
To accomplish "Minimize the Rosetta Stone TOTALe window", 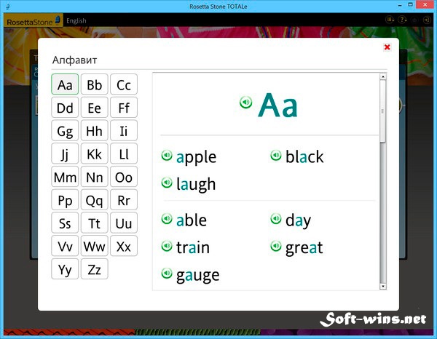I will (x=400, y=5).
